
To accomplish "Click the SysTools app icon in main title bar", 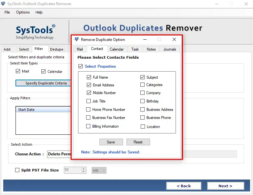I will [3, 4].
